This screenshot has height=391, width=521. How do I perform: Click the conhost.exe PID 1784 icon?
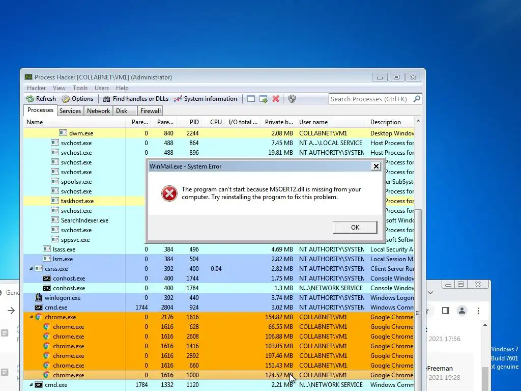47,288
